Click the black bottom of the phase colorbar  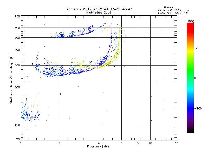(x=190, y=131)
